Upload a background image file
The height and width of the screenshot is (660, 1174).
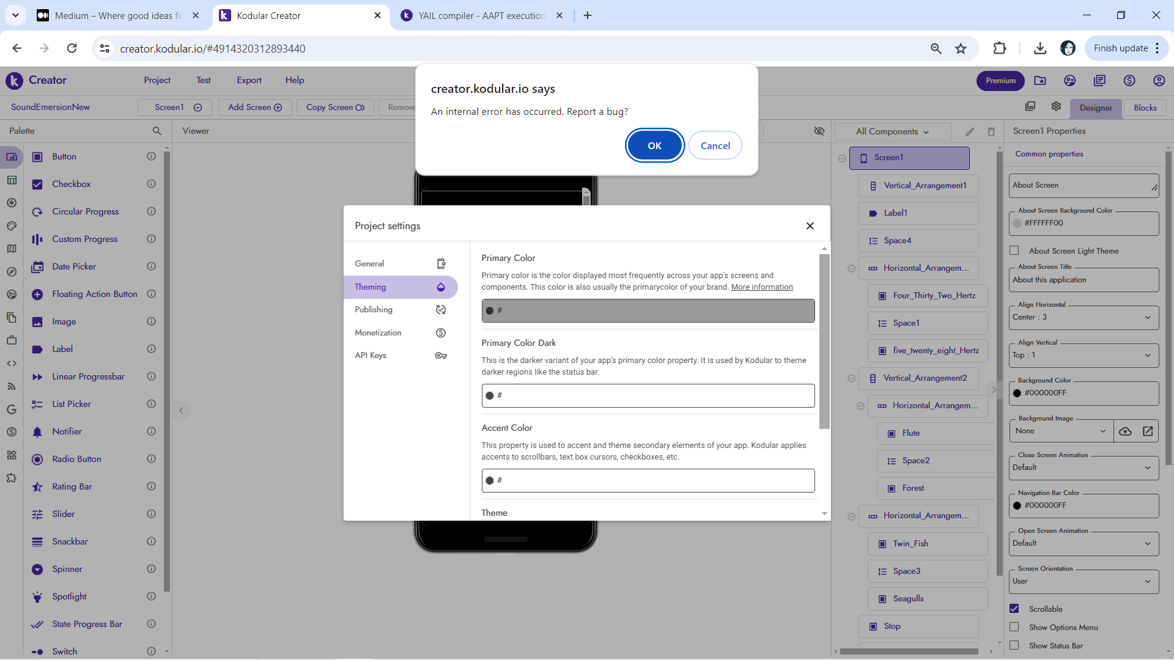1125,431
